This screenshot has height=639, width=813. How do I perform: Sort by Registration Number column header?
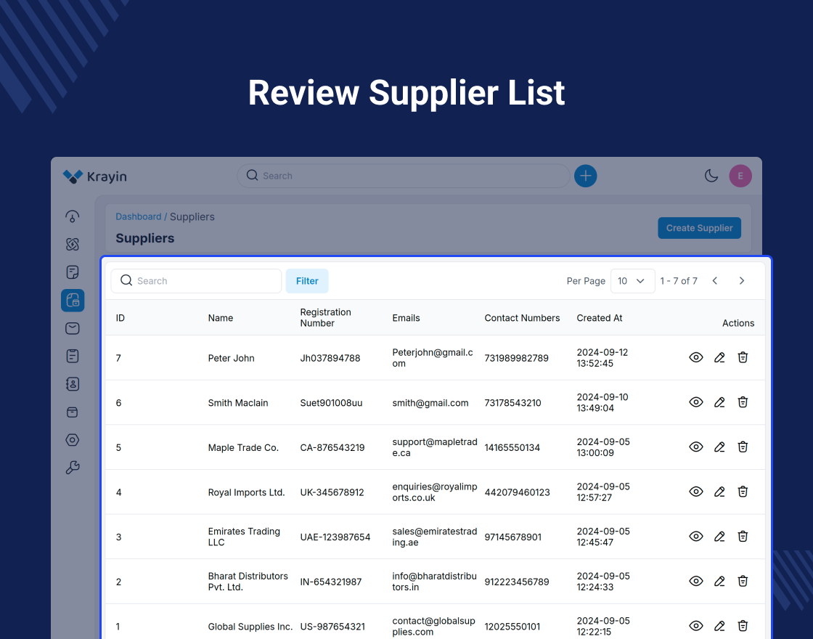326,317
